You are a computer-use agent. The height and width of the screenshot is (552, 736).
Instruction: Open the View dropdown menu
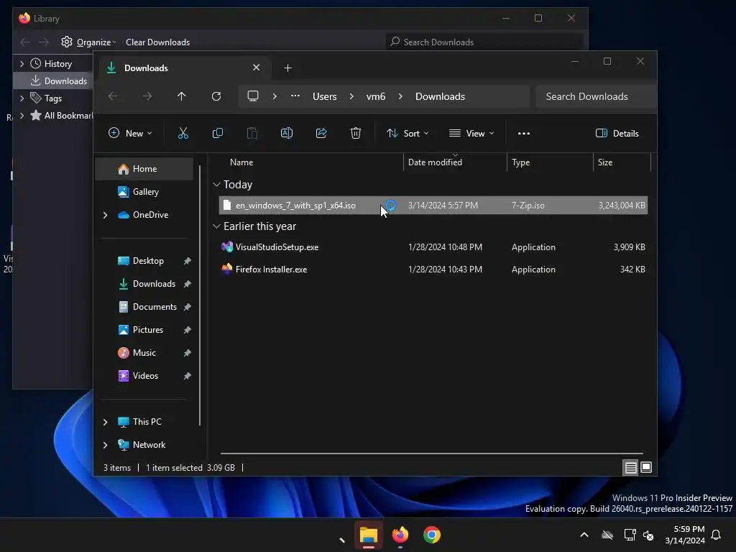point(471,133)
